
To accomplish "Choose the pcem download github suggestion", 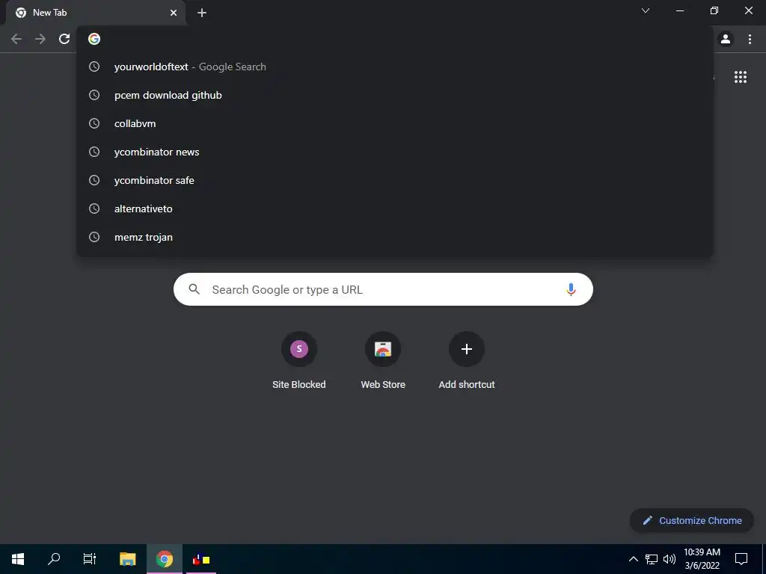I will [395, 95].
